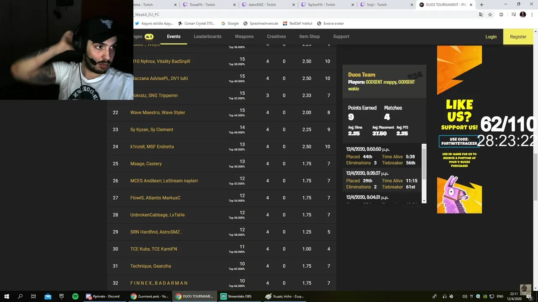Open a new Chrome tab
The width and height of the screenshot is (538, 302).
click(482, 5)
